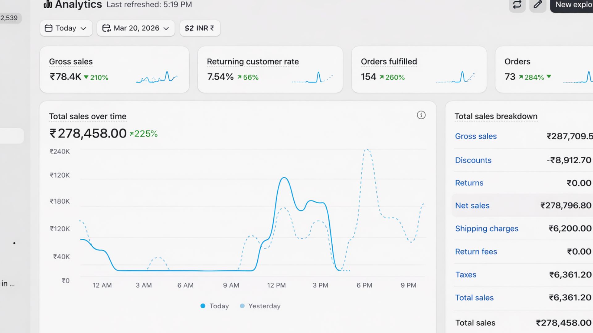The width and height of the screenshot is (593, 333).
Task: Click the comparison calendar icon
Action: coord(106,28)
